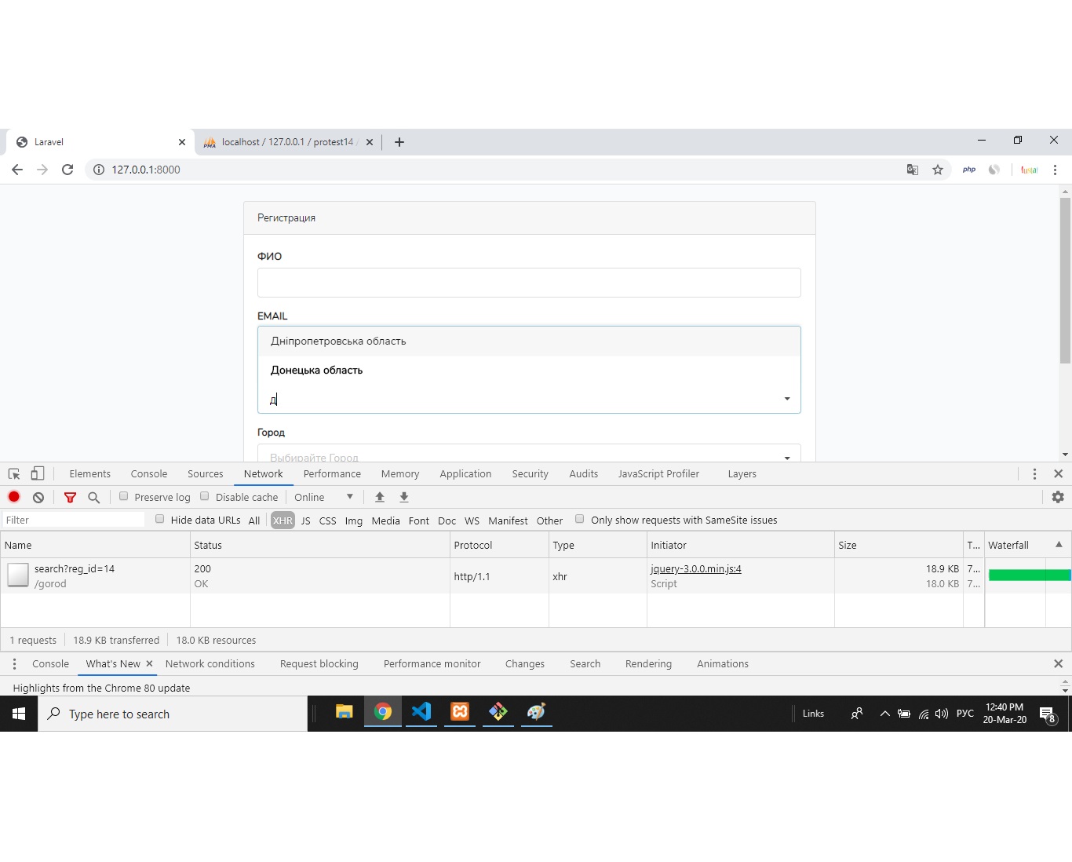Stop recording network log (red circle)

(14, 497)
